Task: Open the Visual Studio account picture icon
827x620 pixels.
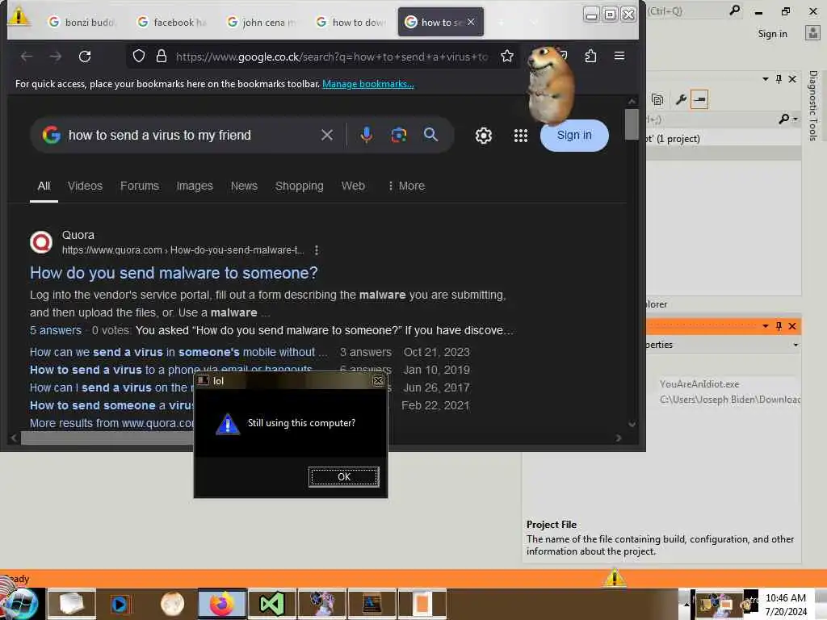Action: (x=812, y=33)
